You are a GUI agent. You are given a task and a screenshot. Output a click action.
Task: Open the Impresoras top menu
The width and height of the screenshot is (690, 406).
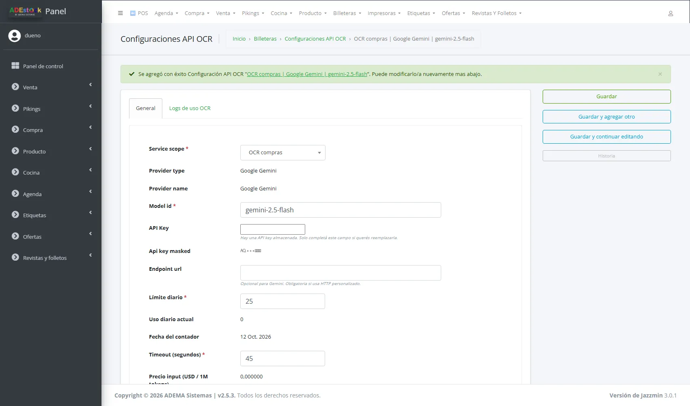pos(384,13)
